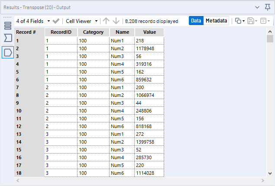The width and height of the screenshot is (275, 186).
Task: Select the cell with value 1178948
Action: 149,48
